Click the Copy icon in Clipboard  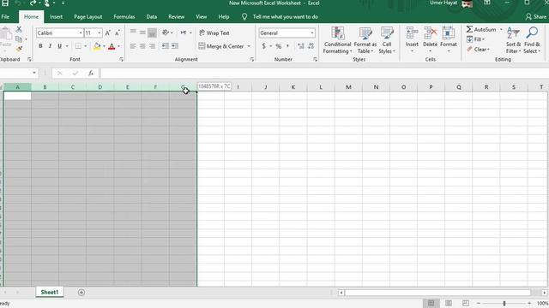tap(19, 39)
